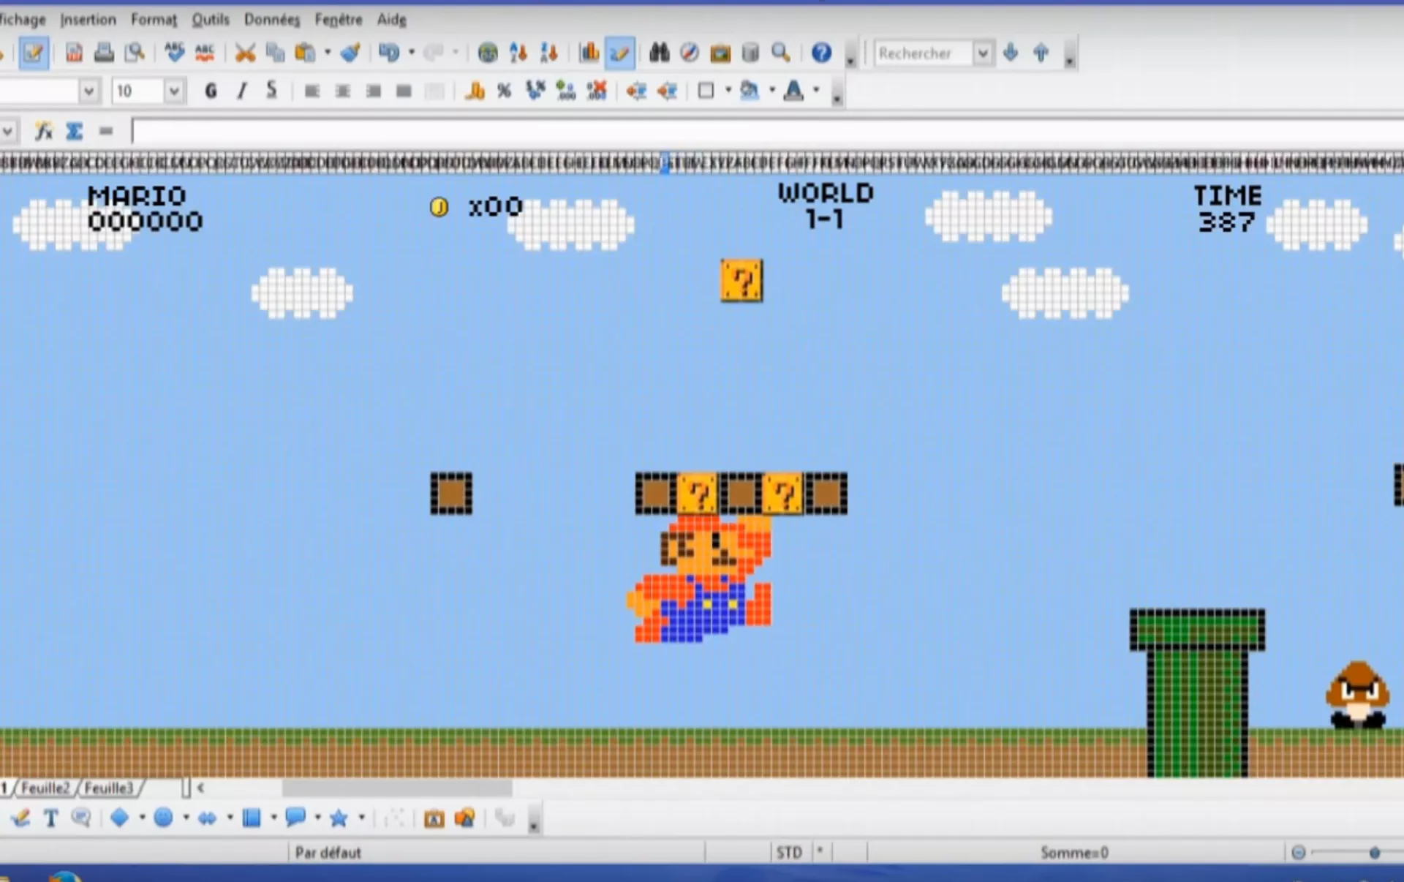Click the Print icon
Viewport: 1404px width, 882px height.
coord(105,53)
